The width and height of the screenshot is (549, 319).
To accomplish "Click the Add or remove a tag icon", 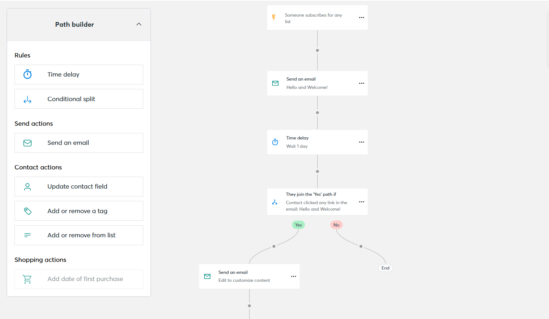I will point(27,211).
